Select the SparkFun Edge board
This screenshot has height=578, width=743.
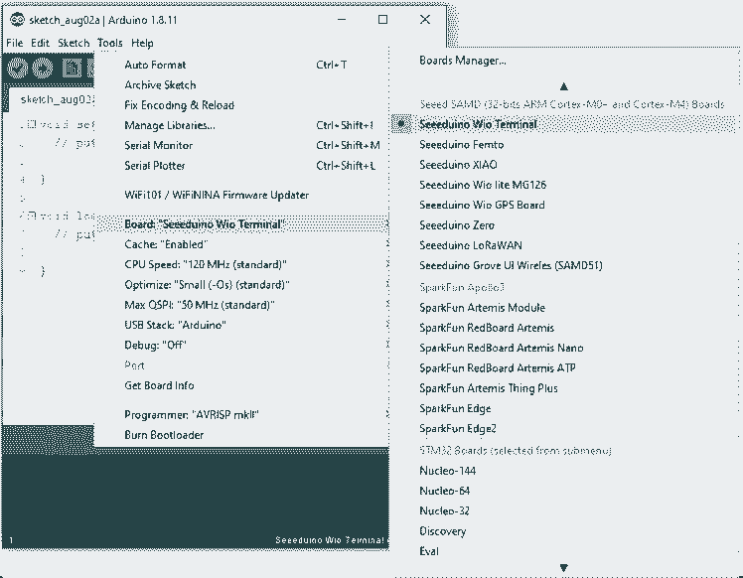[563, 409]
